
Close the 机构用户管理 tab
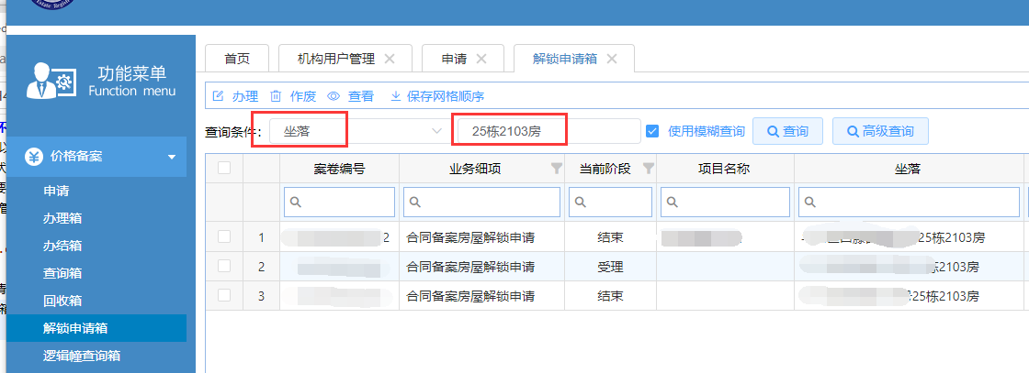[x=390, y=59]
